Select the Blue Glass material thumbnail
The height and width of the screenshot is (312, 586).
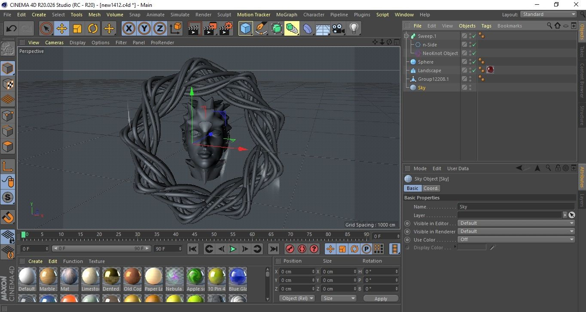click(238, 276)
